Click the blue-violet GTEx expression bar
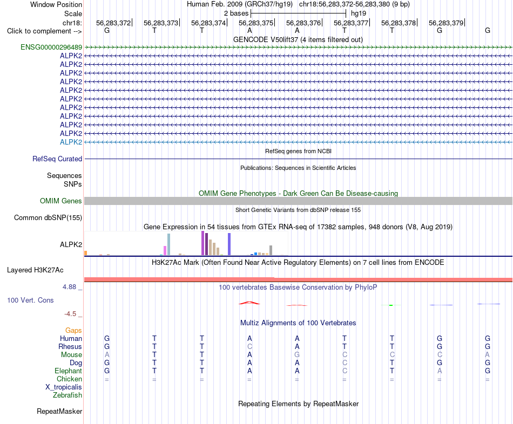 coord(230,244)
